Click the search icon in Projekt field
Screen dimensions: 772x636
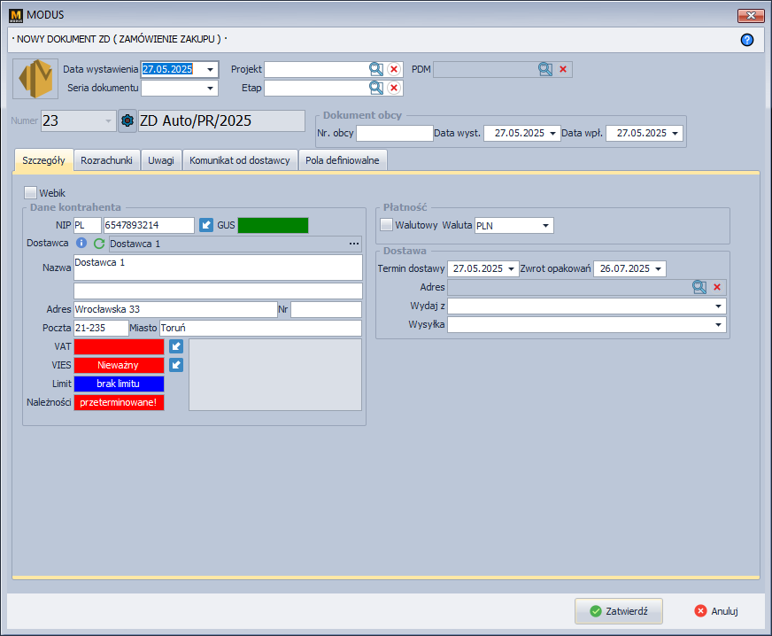[376, 69]
